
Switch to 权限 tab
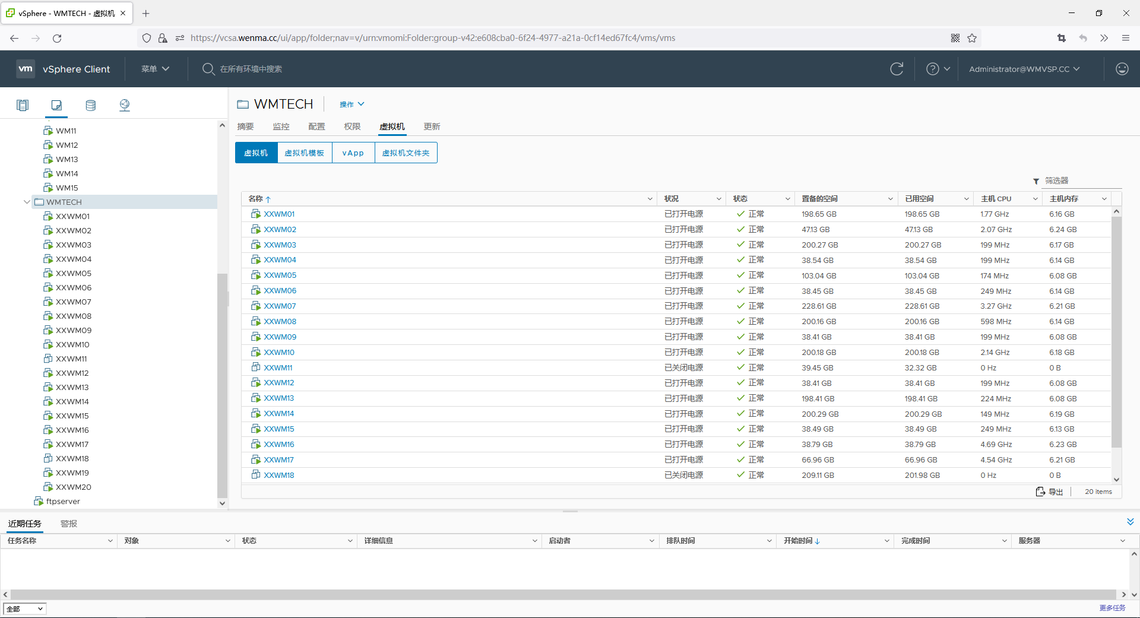[352, 126]
